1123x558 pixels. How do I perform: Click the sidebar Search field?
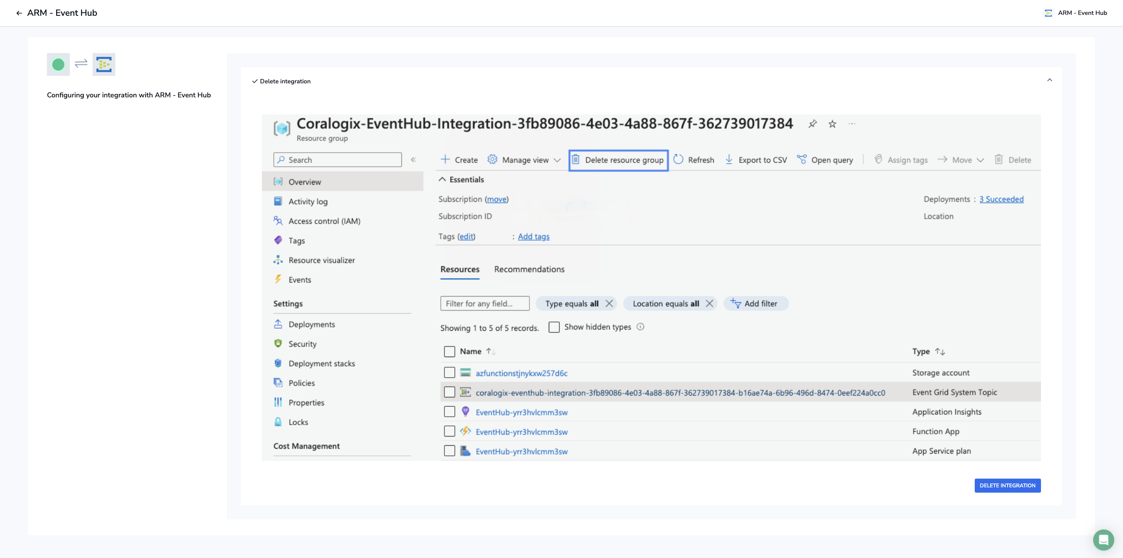[337, 160]
